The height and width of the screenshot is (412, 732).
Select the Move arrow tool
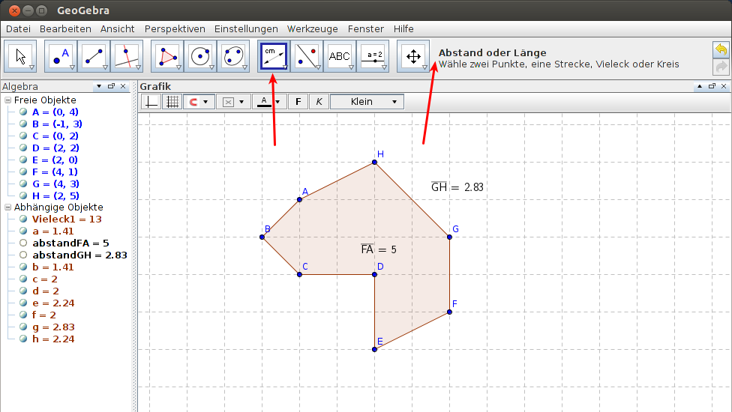[x=22, y=56]
